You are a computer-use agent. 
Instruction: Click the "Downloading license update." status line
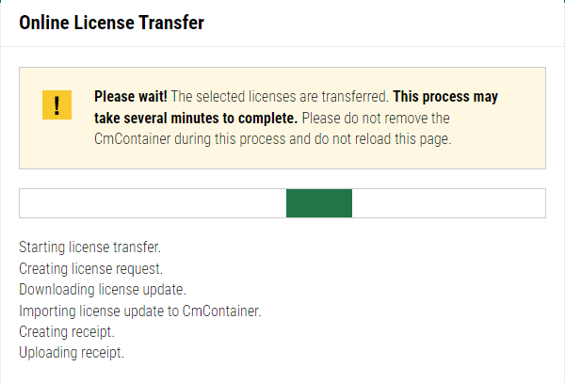point(103,289)
